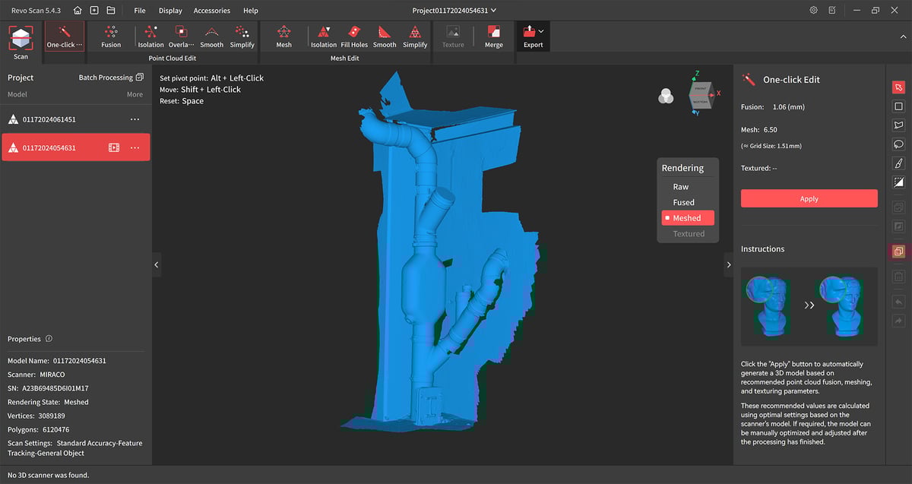Select model 01172024061451 in the project list
The width and height of the screenshot is (912, 484).
tap(76, 119)
